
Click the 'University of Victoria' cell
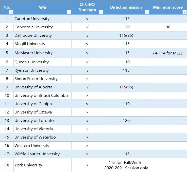(x=42, y=129)
